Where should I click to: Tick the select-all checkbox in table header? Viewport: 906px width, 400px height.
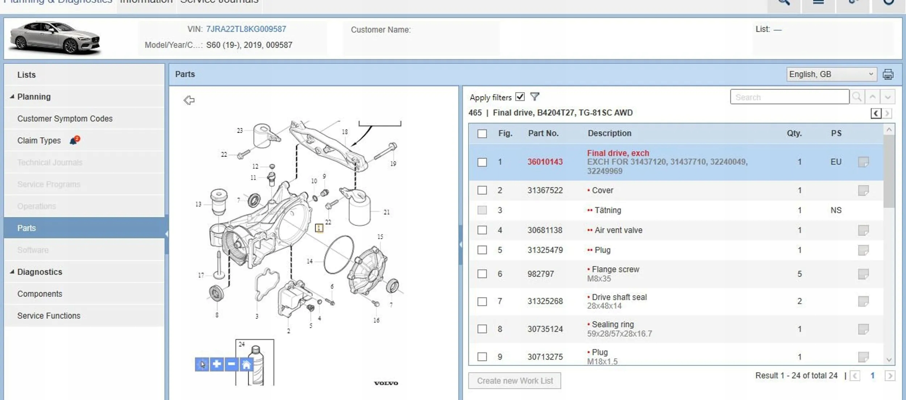pos(482,133)
